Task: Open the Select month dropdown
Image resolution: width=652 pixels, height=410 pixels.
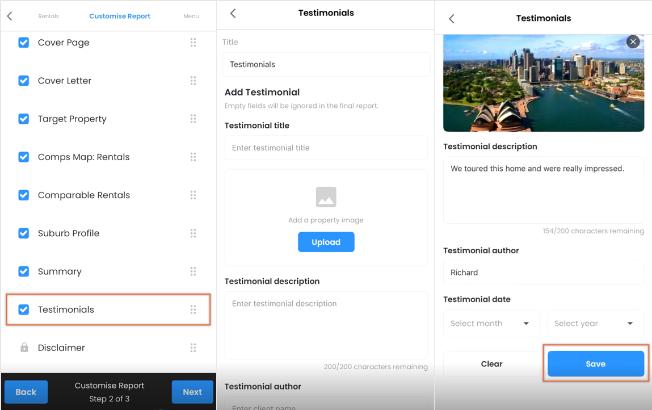Action: [491, 324]
